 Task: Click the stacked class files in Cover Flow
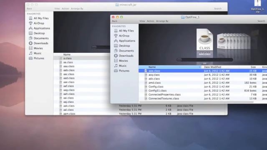[234, 41]
